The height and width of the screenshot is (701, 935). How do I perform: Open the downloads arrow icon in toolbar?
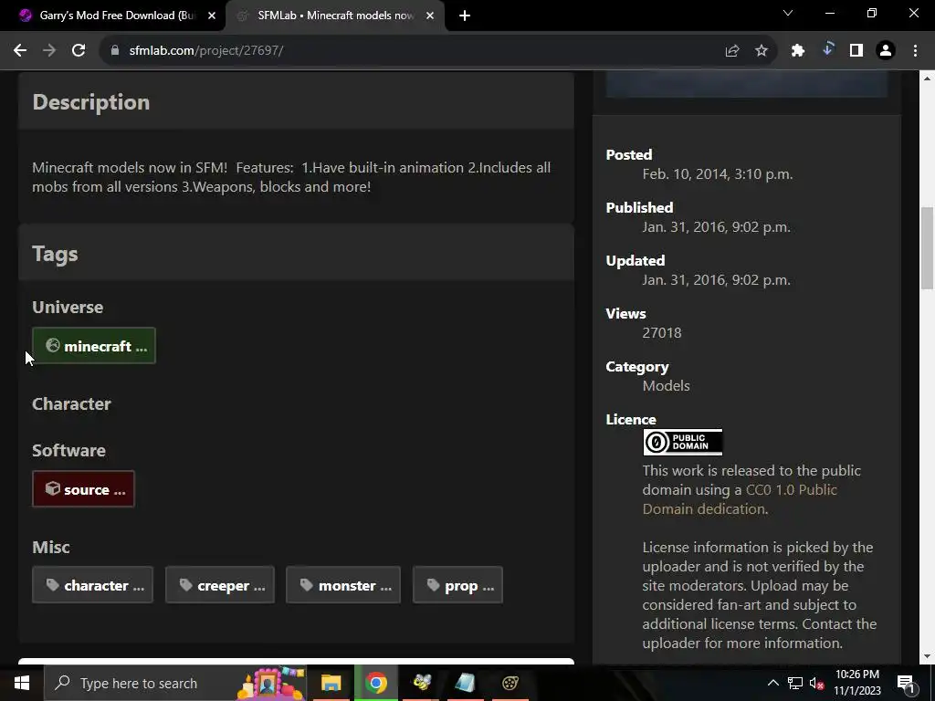[x=827, y=49]
